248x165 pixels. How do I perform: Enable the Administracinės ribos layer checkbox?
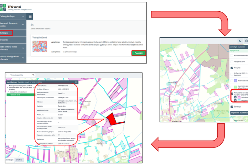click(232, 55)
